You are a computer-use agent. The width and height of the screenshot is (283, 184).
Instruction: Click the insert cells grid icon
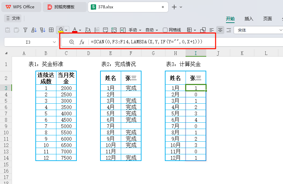pos(114,30)
